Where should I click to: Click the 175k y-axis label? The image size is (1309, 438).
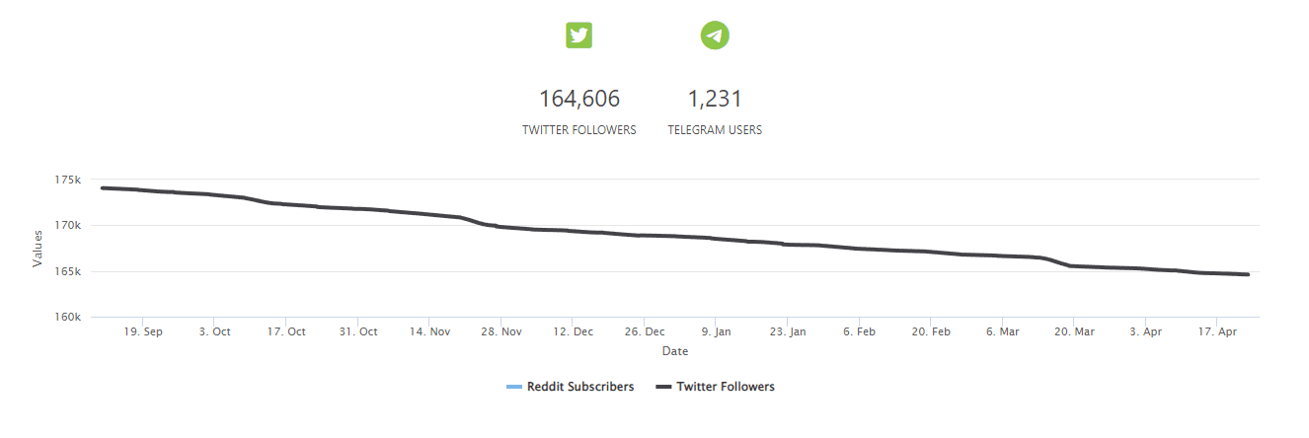click(68, 181)
